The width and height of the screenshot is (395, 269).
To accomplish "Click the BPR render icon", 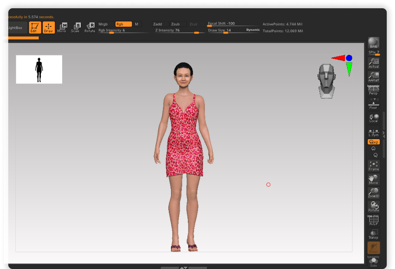I will [374, 43].
